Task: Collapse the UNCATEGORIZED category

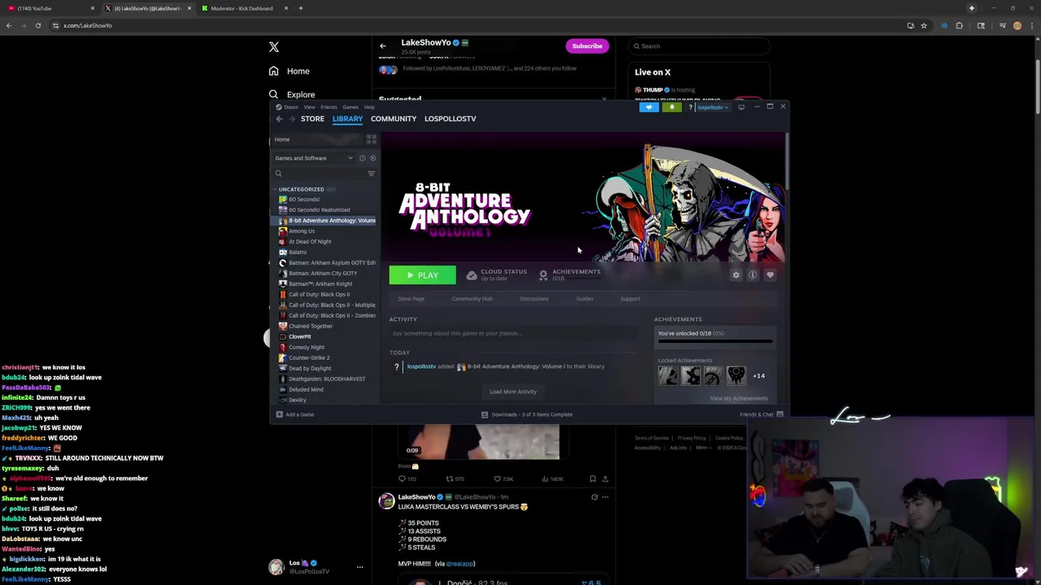Action: click(x=275, y=189)
